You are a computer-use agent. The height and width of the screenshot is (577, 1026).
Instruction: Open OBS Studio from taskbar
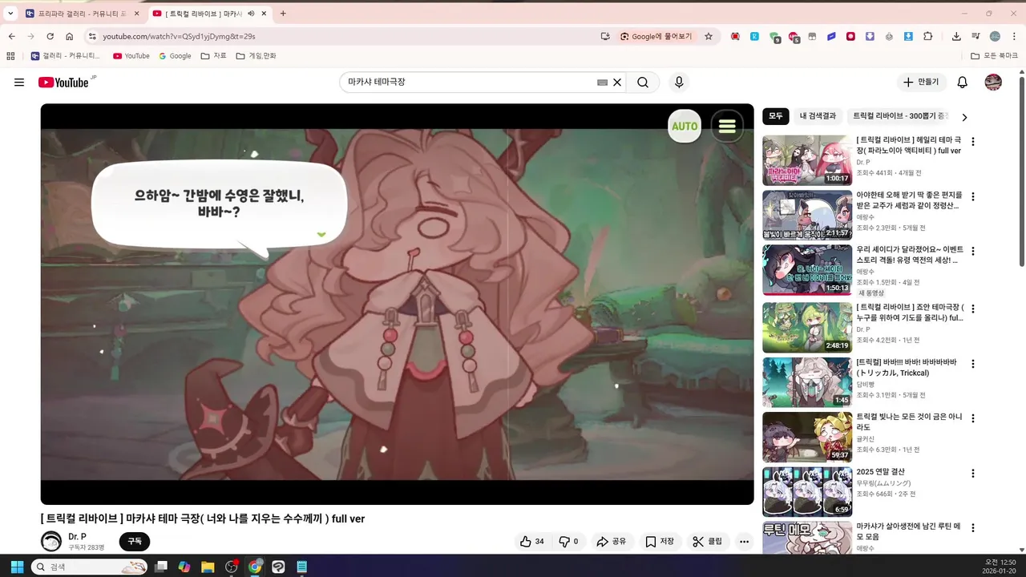[x=232, y=567]
